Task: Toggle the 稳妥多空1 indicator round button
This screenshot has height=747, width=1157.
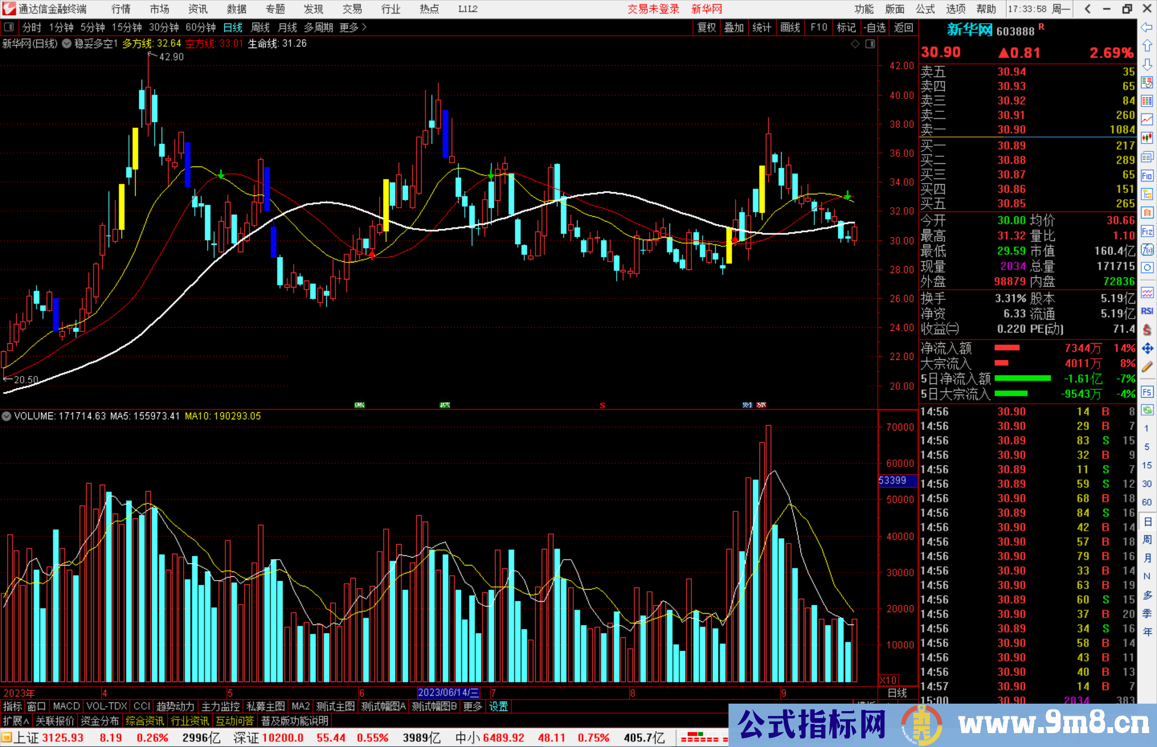Action: point(66,44)
